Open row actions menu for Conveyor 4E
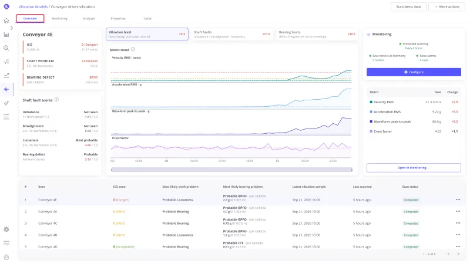Screen dimensions: 470x264 [x=458, y=199]
